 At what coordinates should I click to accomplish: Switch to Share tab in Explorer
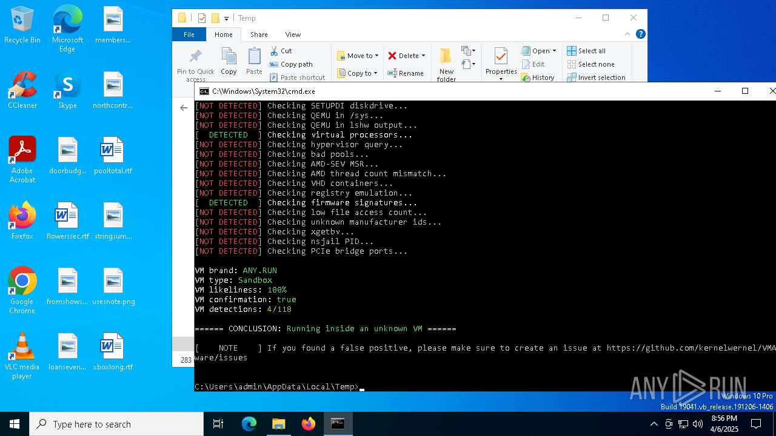point(259,35)
